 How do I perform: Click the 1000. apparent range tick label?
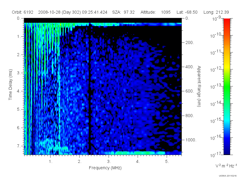(191, 140)
